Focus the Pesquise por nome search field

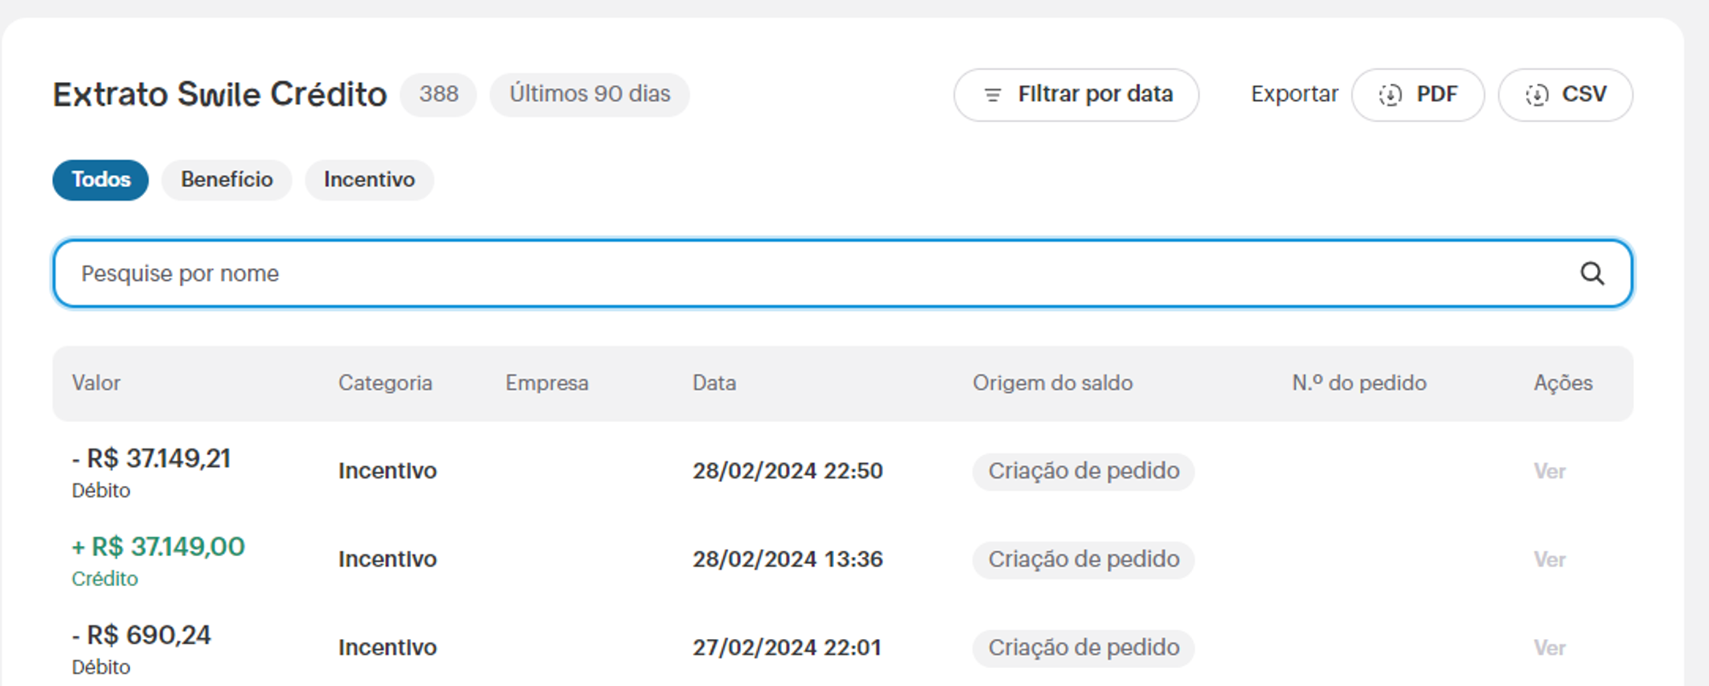click(843, 273)
